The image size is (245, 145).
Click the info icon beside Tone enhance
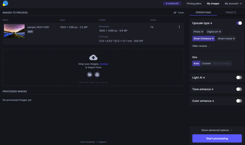(213, 89)
